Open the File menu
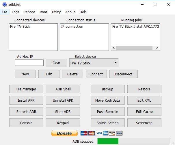This screenshot has width=175, height=145. (5, 12)
